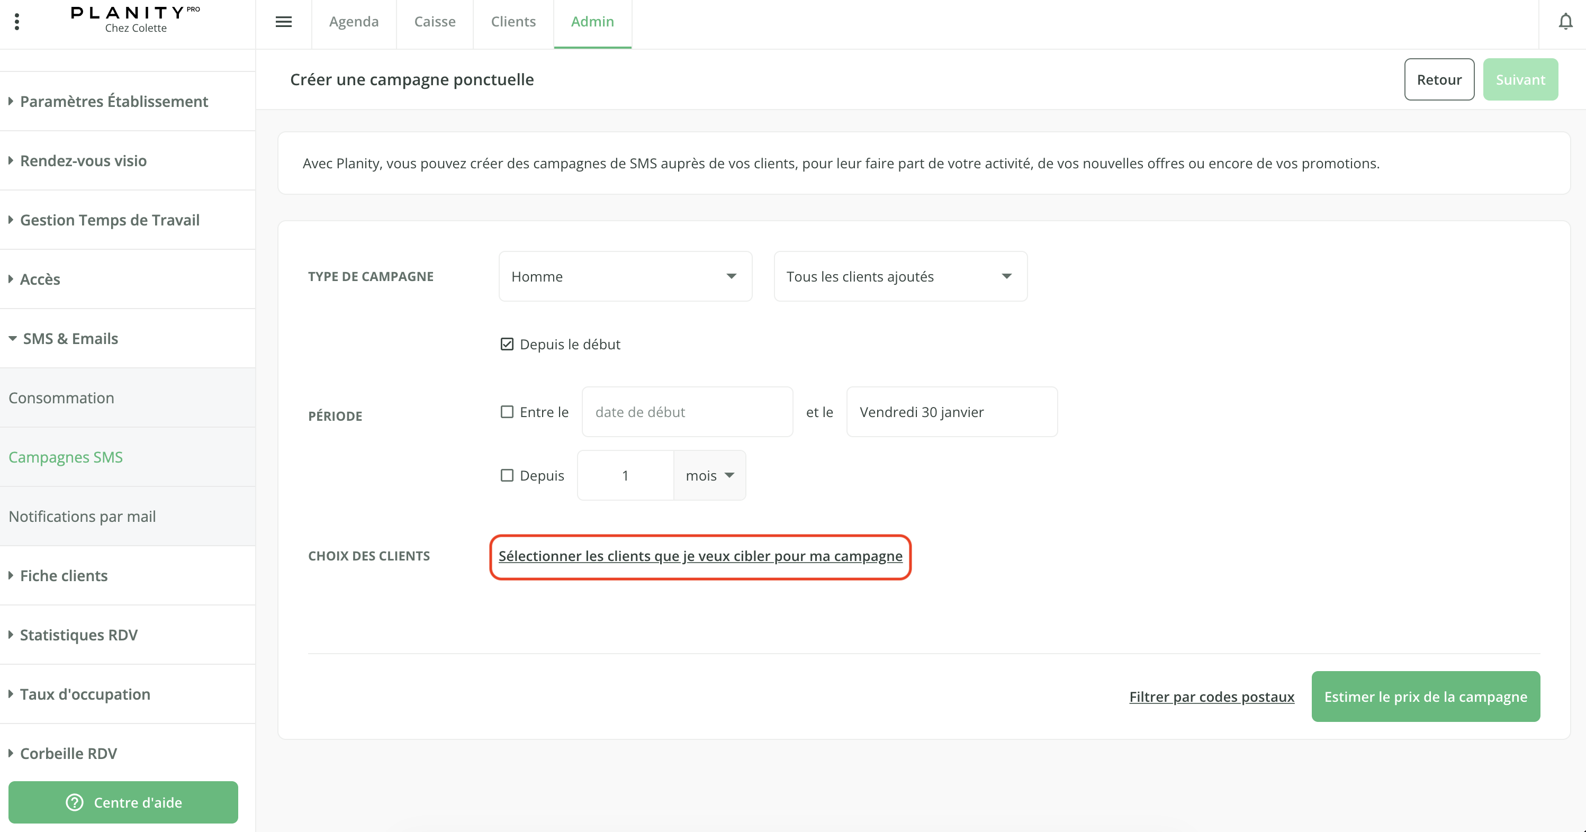Screen dimensions: 1586x832
Task: Open the mois unit dropdown
Action: [x=709, y=475]
